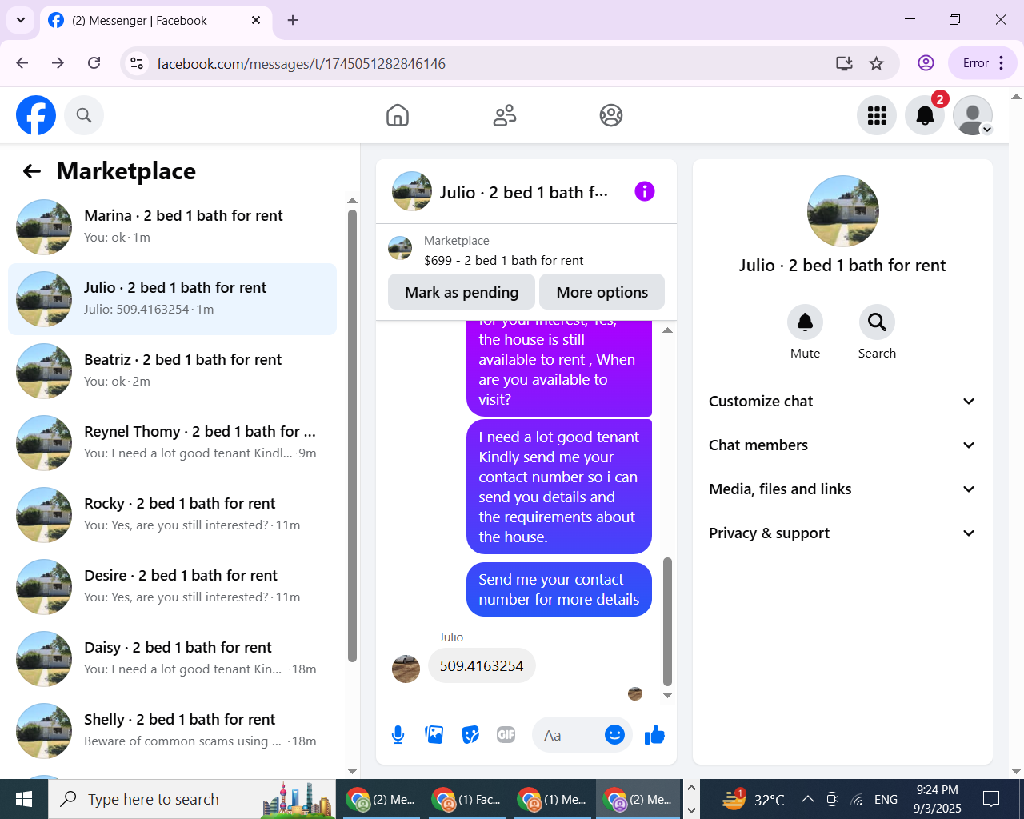This screenshot has width=1024, height=819.
Task: Open the weather 32°C tray widget
Action: pos(752,799)
